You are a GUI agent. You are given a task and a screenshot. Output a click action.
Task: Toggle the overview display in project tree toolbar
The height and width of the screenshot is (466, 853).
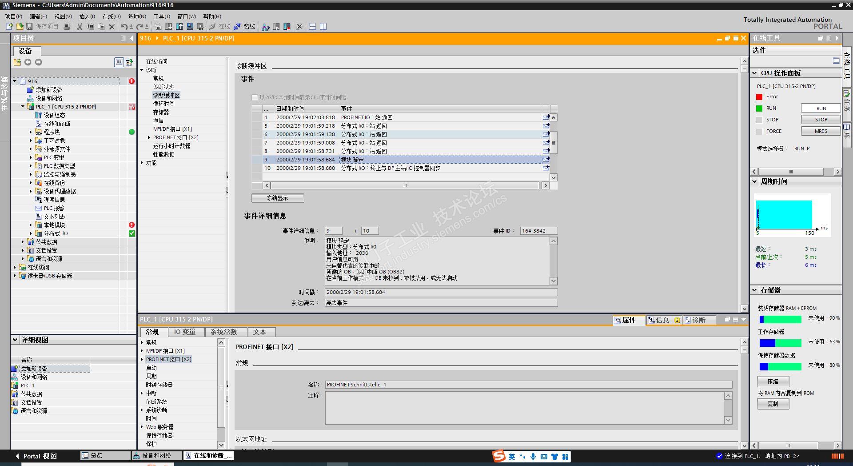click(x=119, y=62)
